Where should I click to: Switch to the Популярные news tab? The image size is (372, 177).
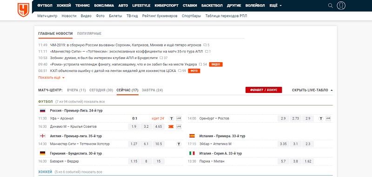[89, 33]
